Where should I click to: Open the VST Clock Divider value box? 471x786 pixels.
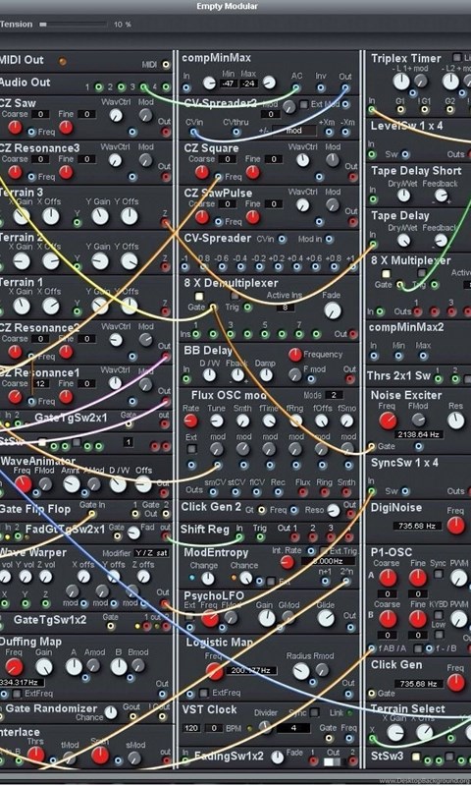coord(293,728)
